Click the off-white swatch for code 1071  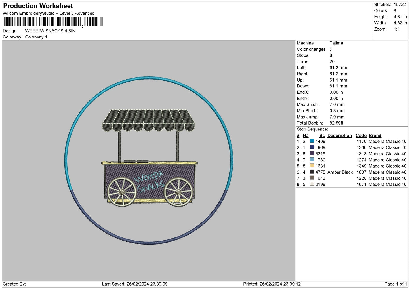(312, 184)
